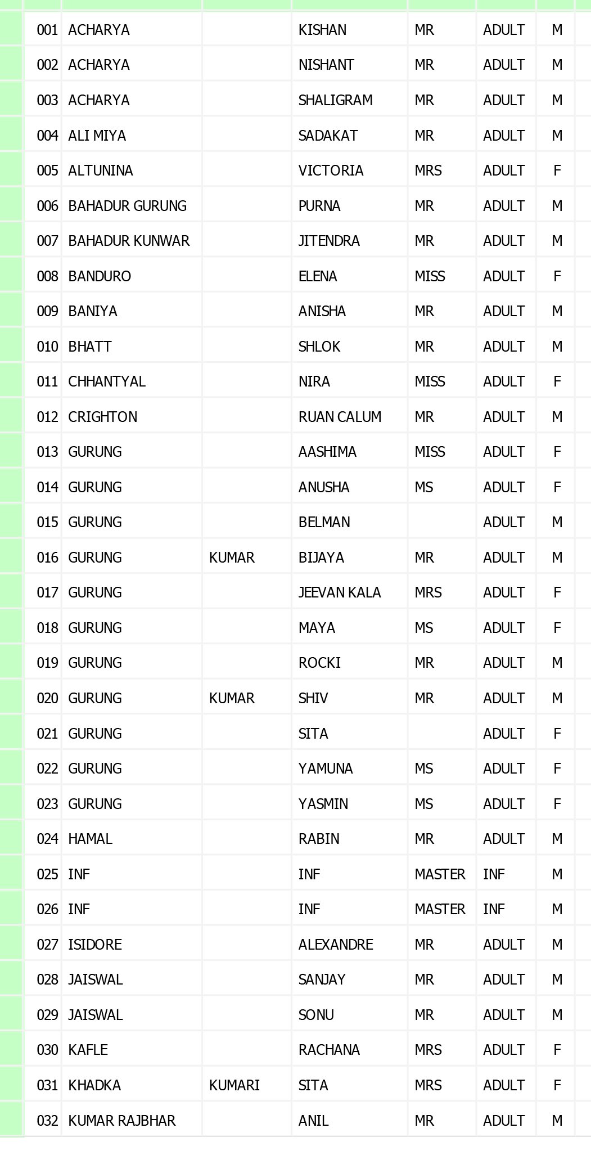The image size is (591, 1155).
Task: Click the ISIDORE surname cell
Action: point(95,945)
